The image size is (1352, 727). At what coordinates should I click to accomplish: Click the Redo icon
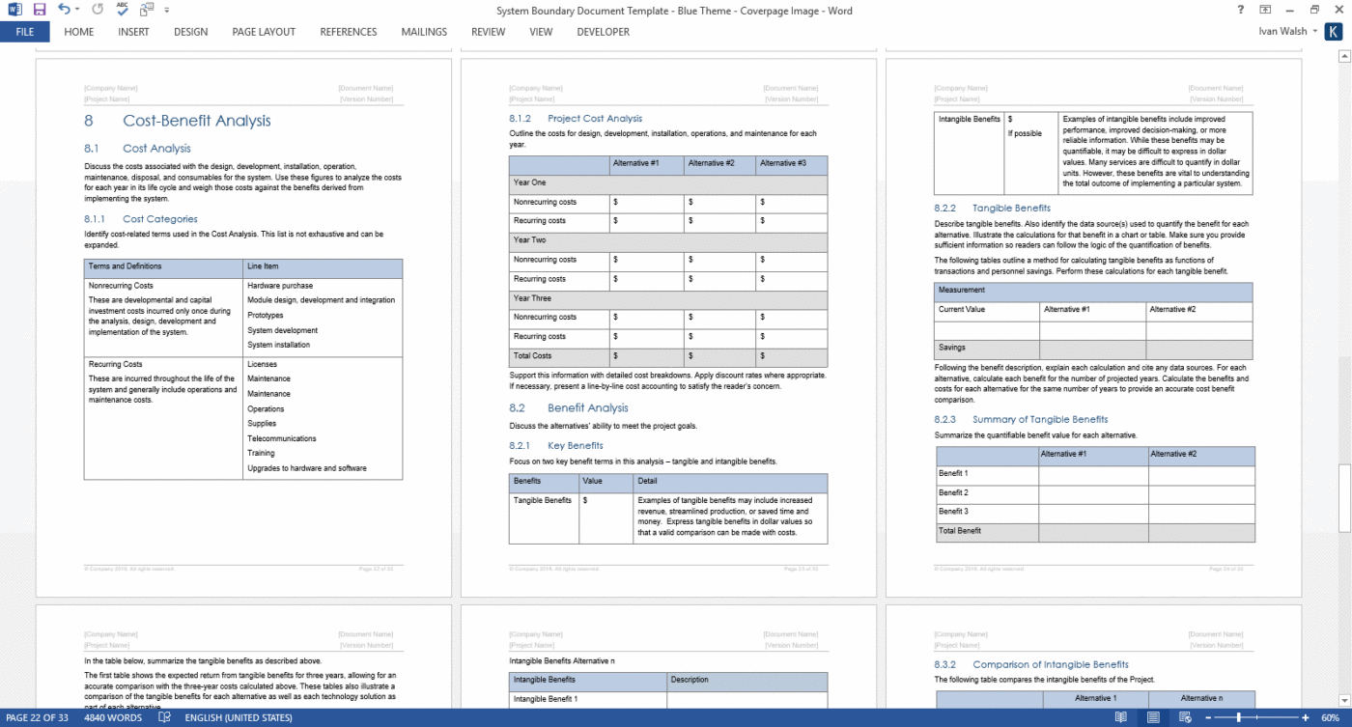(98, 9)
